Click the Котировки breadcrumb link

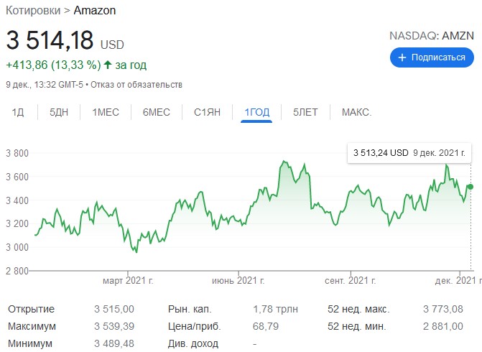coord(33,11)
